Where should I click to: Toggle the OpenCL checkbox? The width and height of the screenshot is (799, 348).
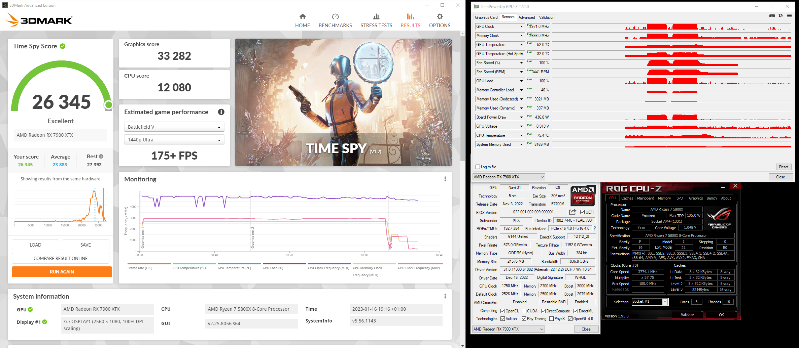(x=502, y=311)
